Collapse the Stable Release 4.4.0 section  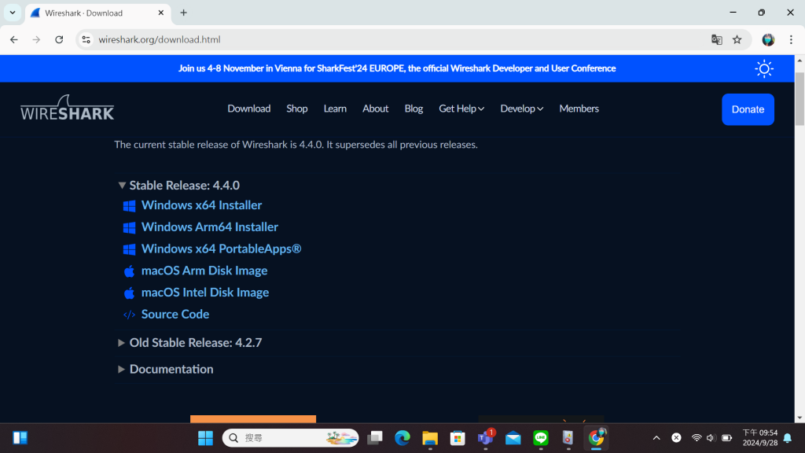178,186
